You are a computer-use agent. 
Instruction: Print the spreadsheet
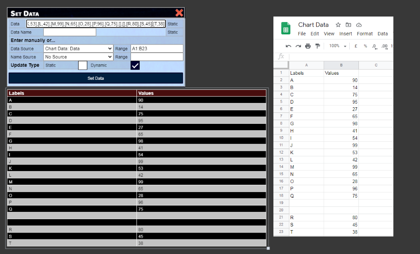tap(308, 46)
